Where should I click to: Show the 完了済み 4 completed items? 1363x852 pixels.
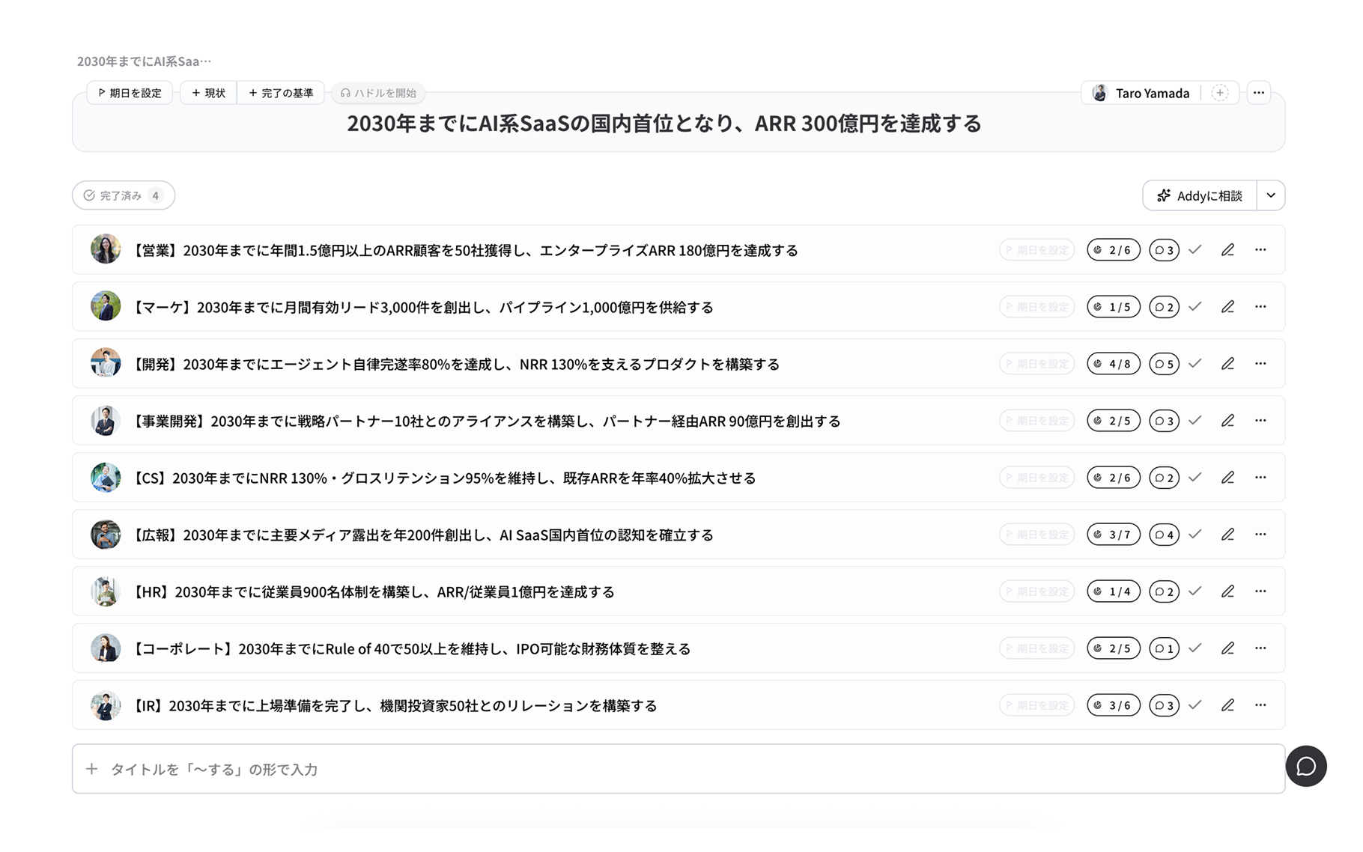(x=124, y=195)
